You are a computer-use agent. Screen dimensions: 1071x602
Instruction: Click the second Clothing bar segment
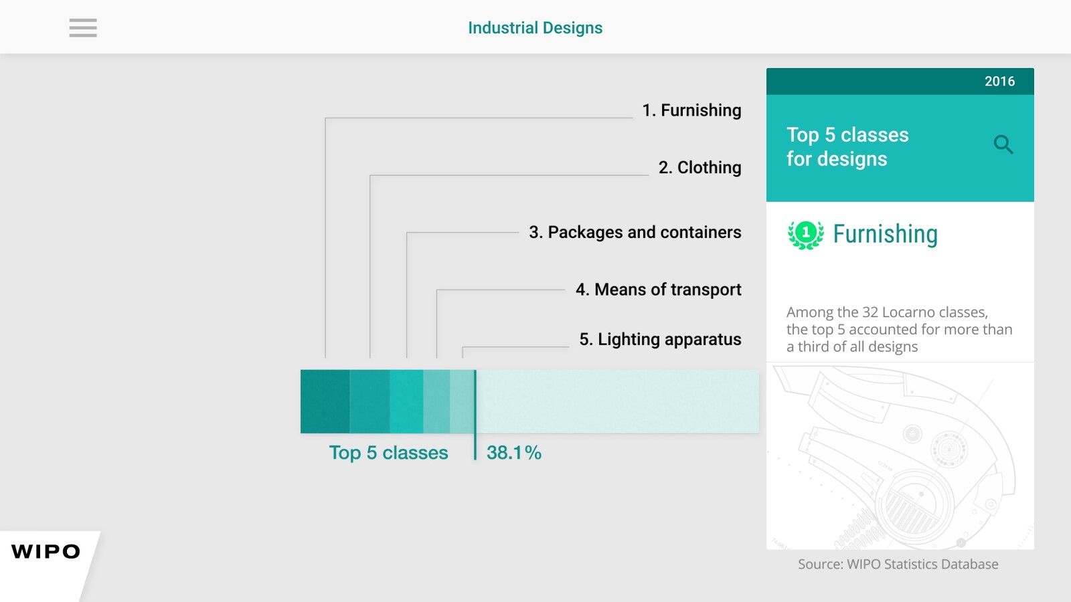pyautogui.click(x=369, y=401)
